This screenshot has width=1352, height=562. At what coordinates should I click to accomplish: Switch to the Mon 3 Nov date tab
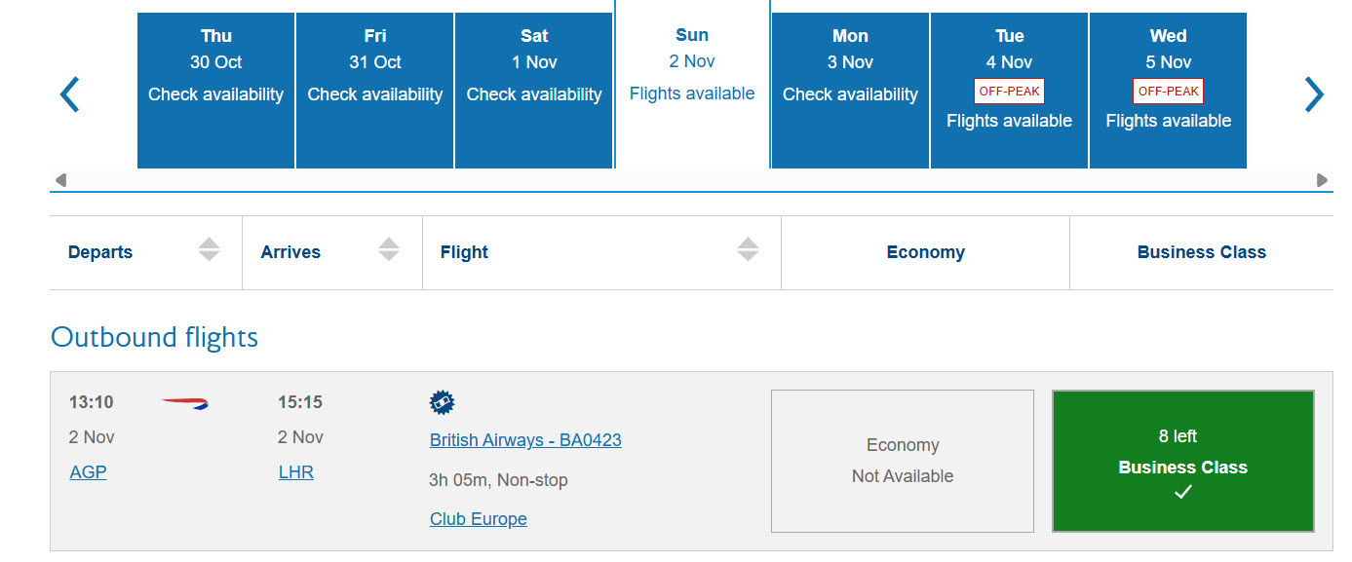click(849, 90)
